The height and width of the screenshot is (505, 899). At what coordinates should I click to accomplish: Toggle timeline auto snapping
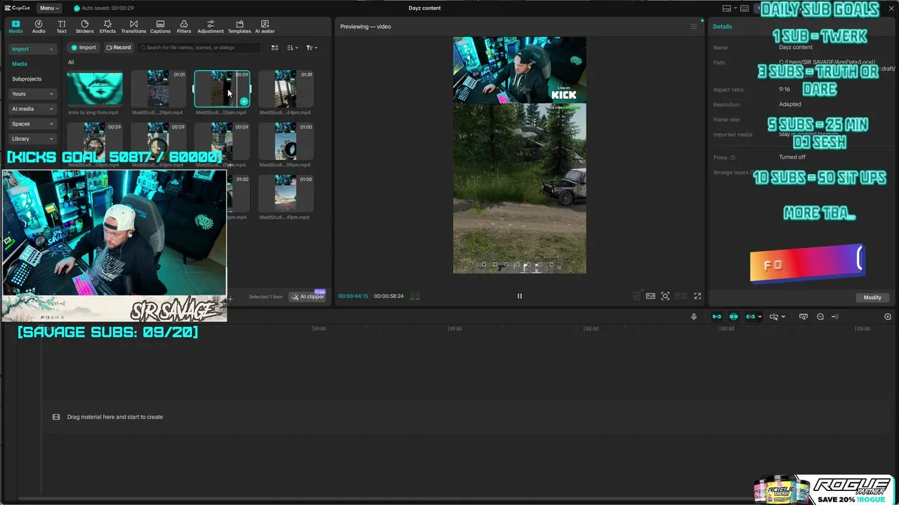pyautogui.click(x=733, y=317)
